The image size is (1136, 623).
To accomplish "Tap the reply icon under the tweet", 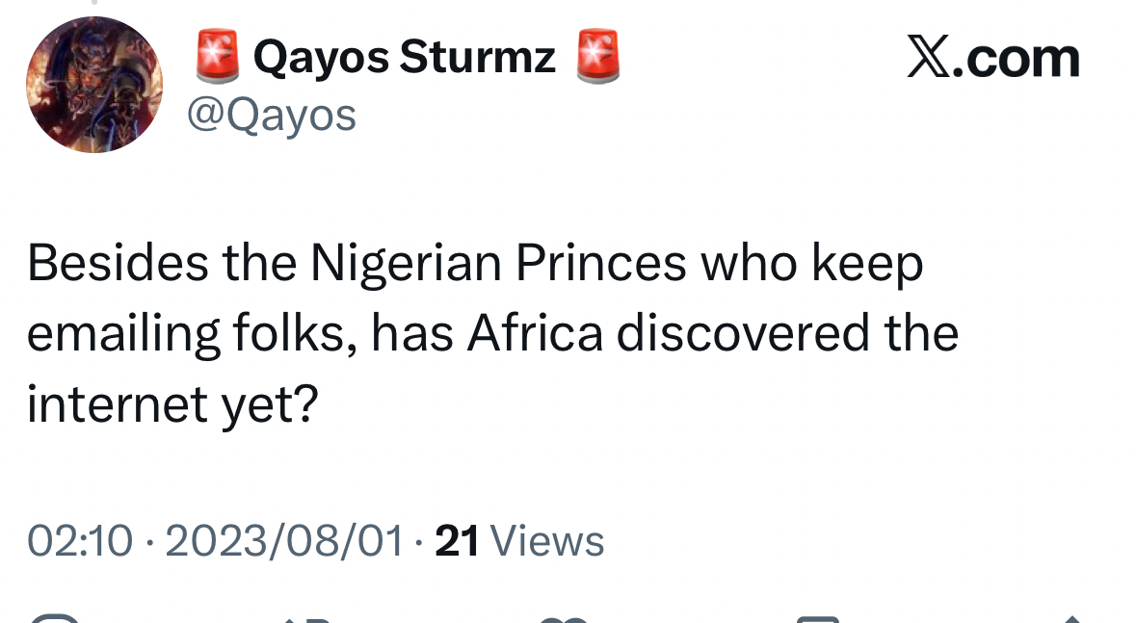I will (x=55, y=618).
